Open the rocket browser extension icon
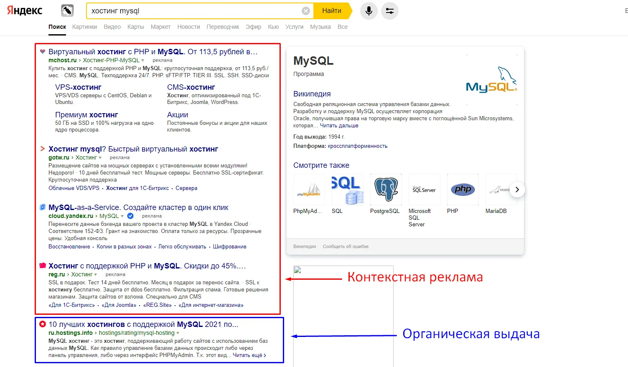This screenshot has height=367, width=628. click(67, 10)
